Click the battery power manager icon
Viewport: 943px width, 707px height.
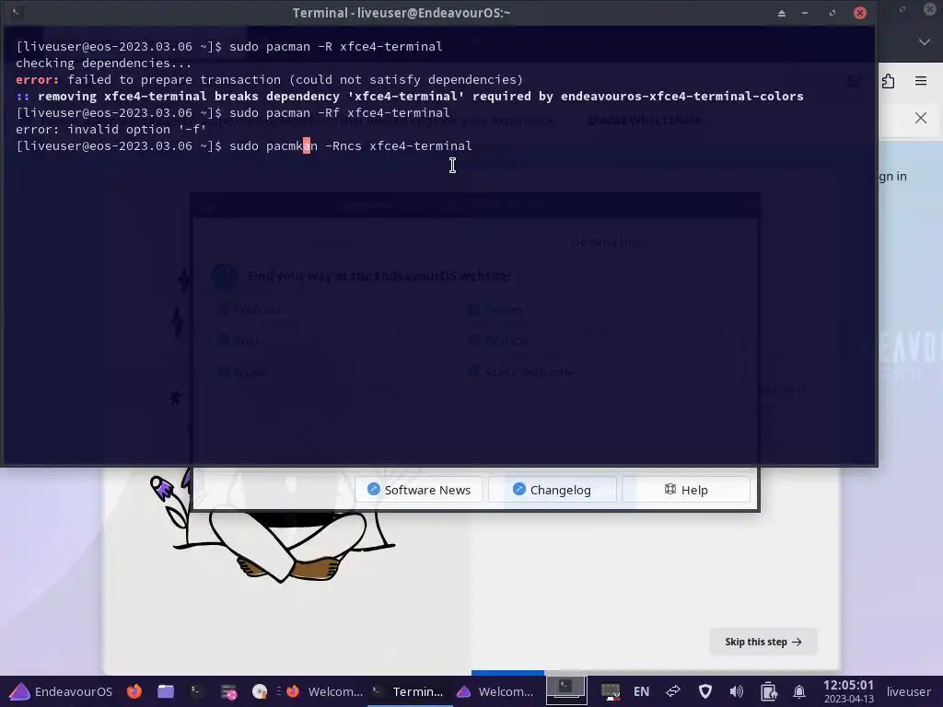(x=768, y=691)
